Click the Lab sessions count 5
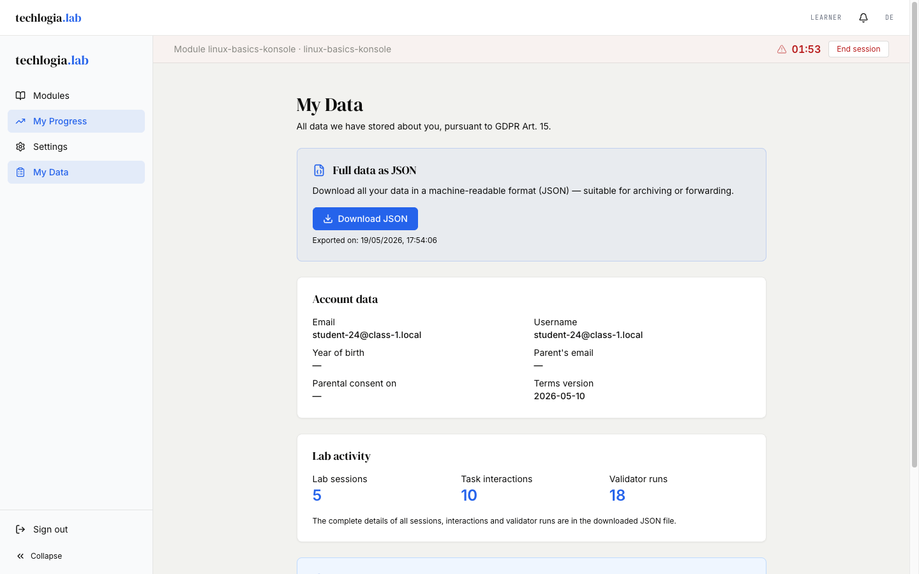Screen dimensions: 919x574 317,496
